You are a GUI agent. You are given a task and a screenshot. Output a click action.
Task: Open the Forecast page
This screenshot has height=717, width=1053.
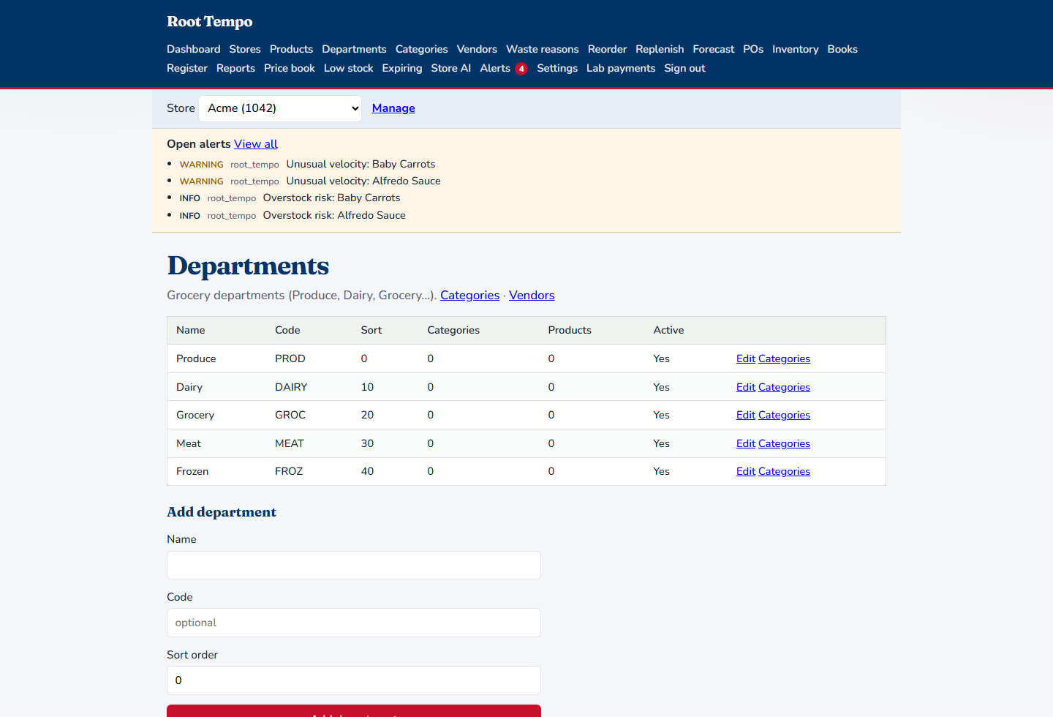(x=714, y=49)
